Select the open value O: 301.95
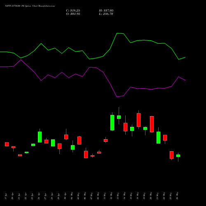Screen dimensions: 206x206 pos(73,14)
